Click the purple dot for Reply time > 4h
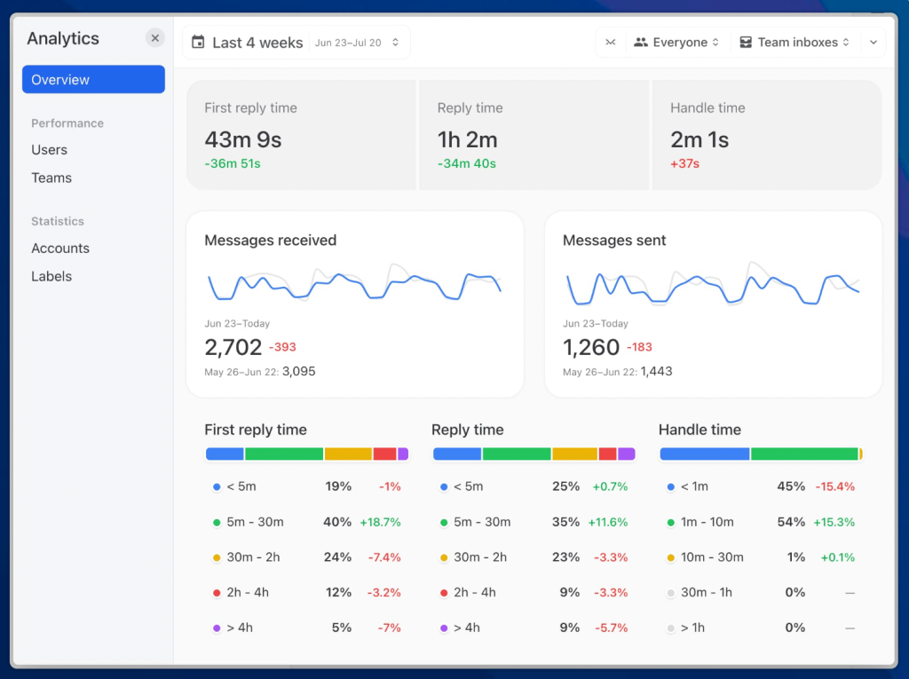 pyautogui.click(x=444, y=628)
